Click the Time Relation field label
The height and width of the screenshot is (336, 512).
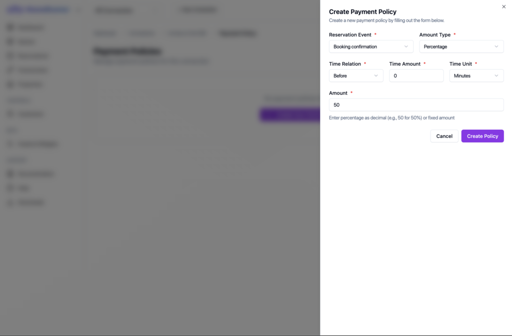click(345, 64)
